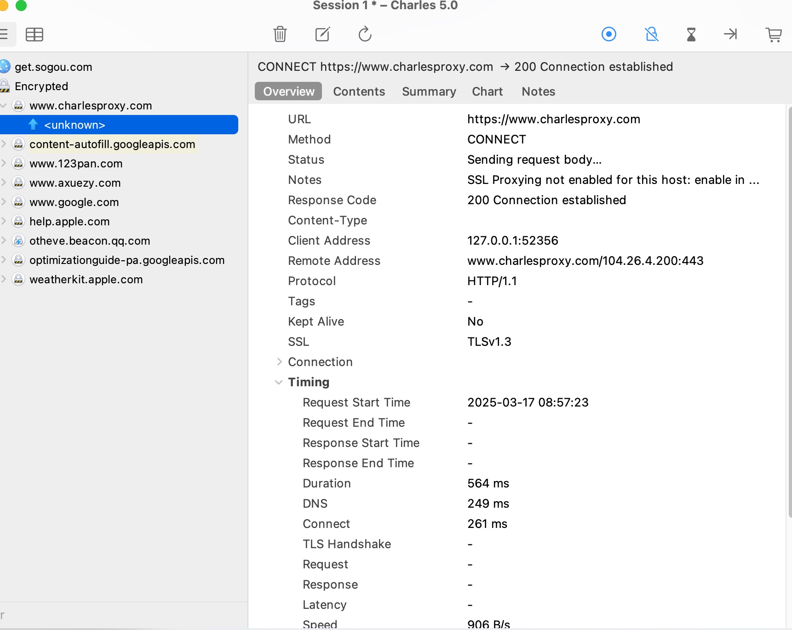Expand the help.apple.com node
This screenshot has height=630, width=792.
[3, 221]
